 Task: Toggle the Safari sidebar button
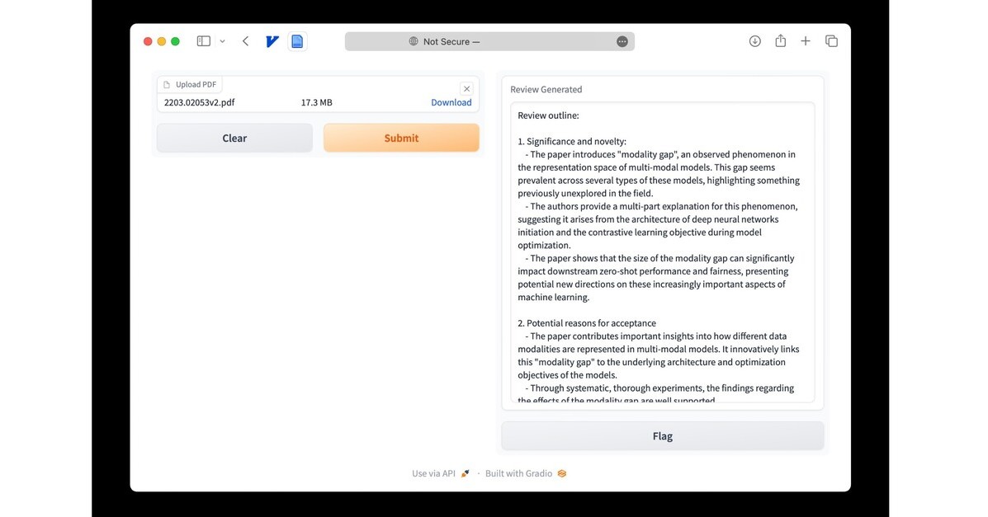(x=203, y=41)
